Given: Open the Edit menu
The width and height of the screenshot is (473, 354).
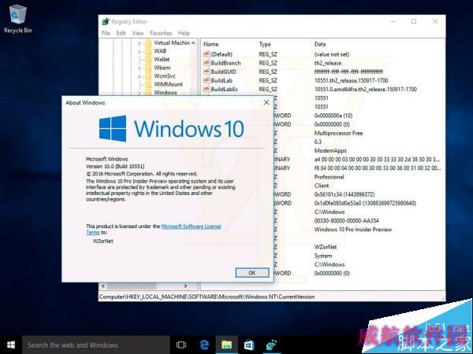Looking at the screenshot, I should coord(121,33).
